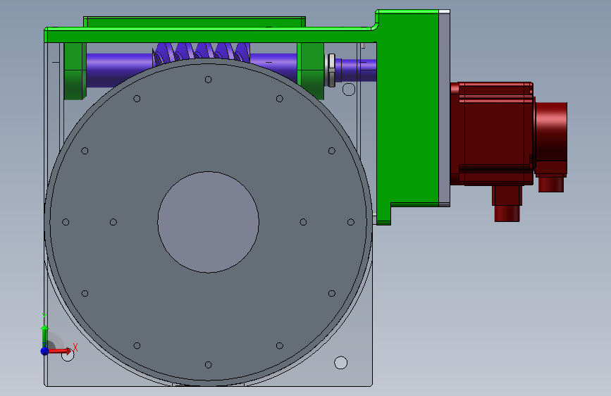Select the motor's lower cable connector

pyautogui.click(x=507, y=204)
